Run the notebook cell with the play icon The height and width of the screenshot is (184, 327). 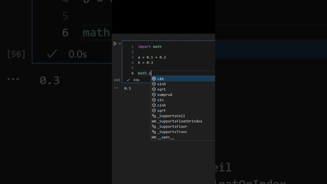[x=115, y=44]
